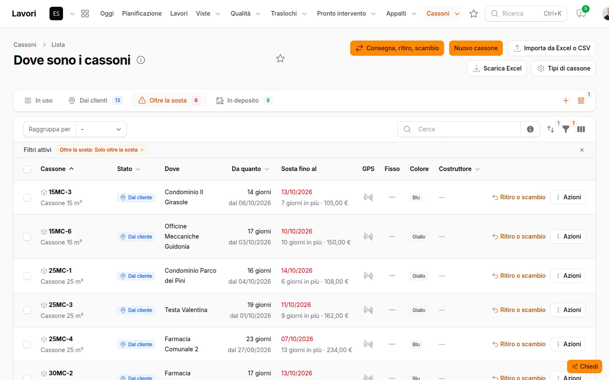Click the info icon beside page title
609x380 pixels.
click(141, 60)
